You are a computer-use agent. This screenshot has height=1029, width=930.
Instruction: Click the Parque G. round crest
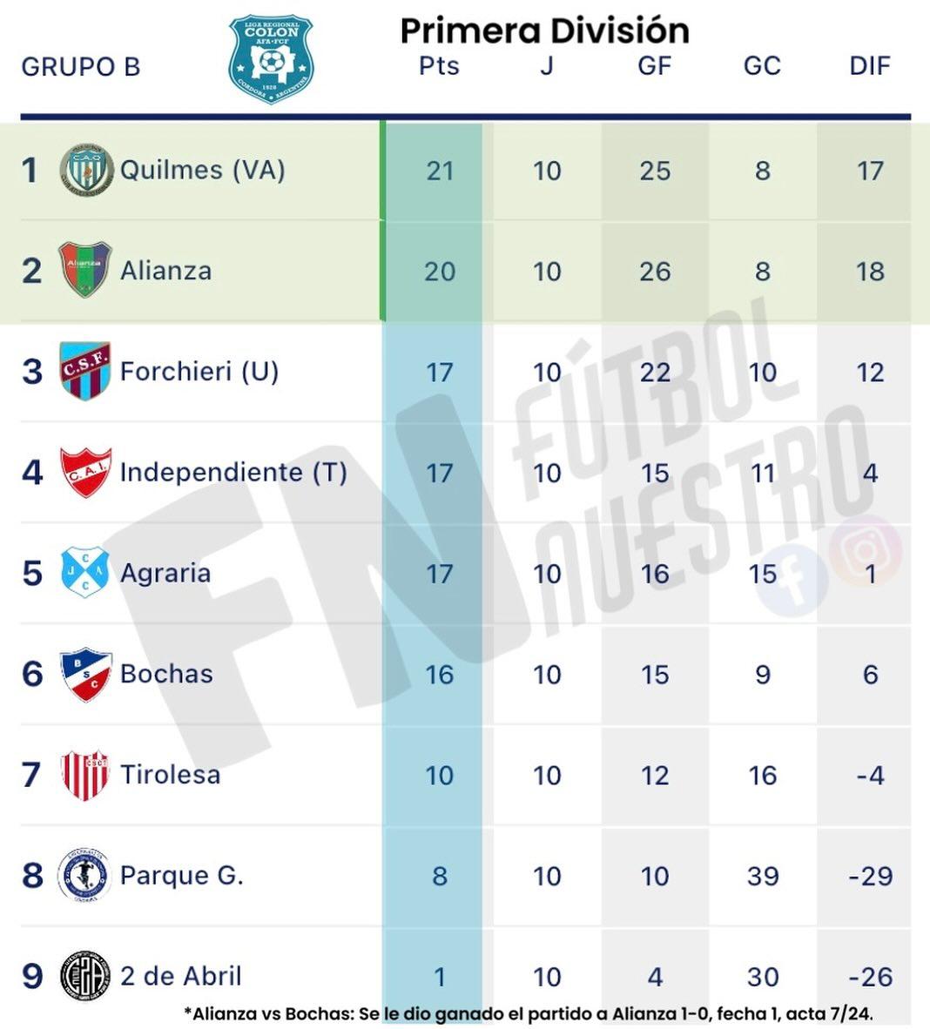click(85, 876)
